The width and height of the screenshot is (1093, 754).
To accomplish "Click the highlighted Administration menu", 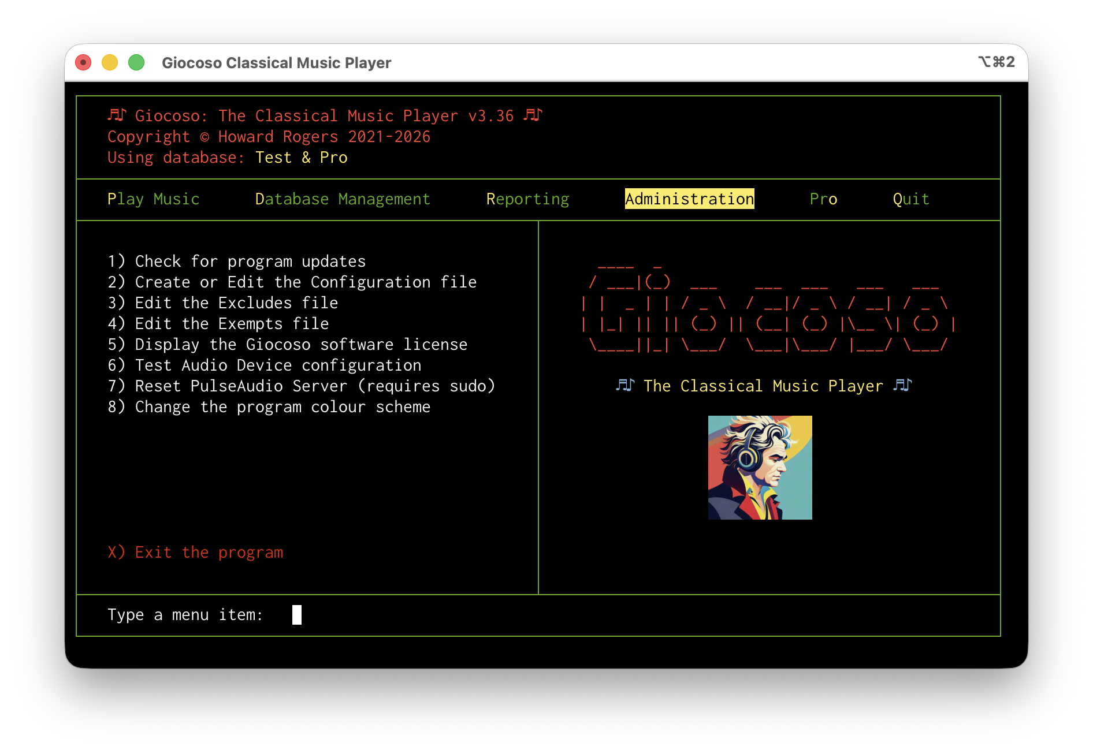I will [689, 199].
